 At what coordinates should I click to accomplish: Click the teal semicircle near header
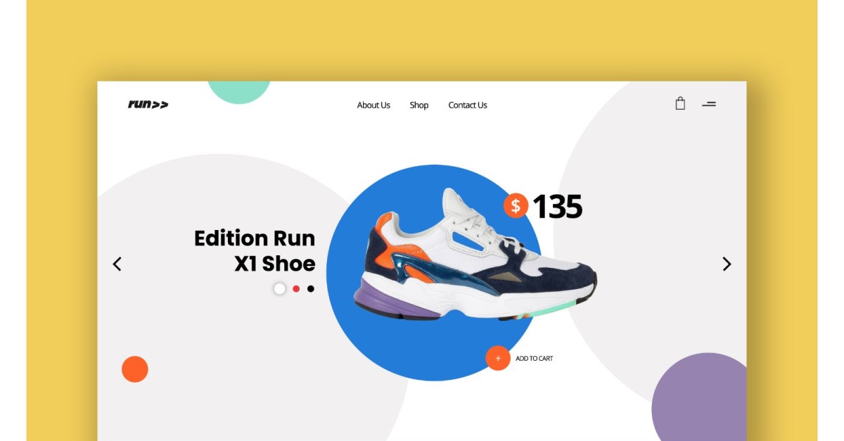click(x=239, y=92)
